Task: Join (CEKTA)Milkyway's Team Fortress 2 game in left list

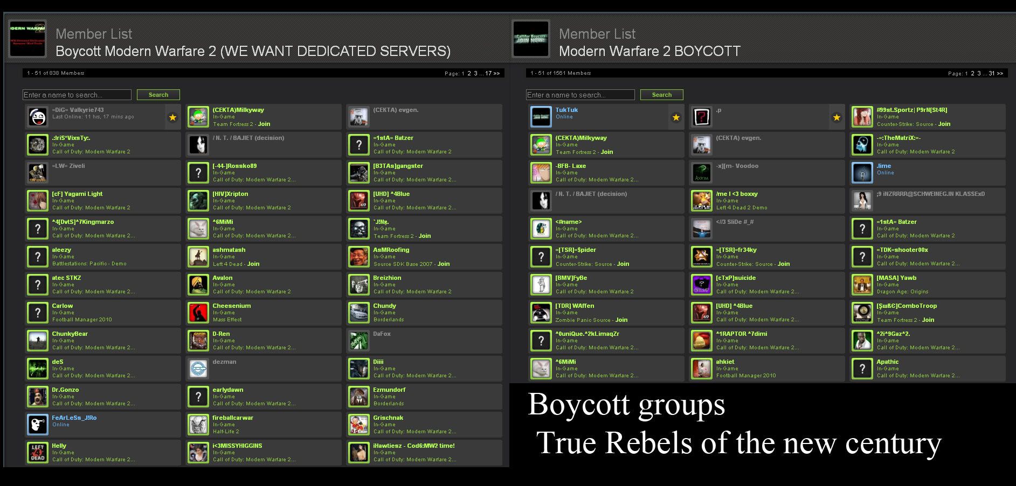Action: [264, 124]
